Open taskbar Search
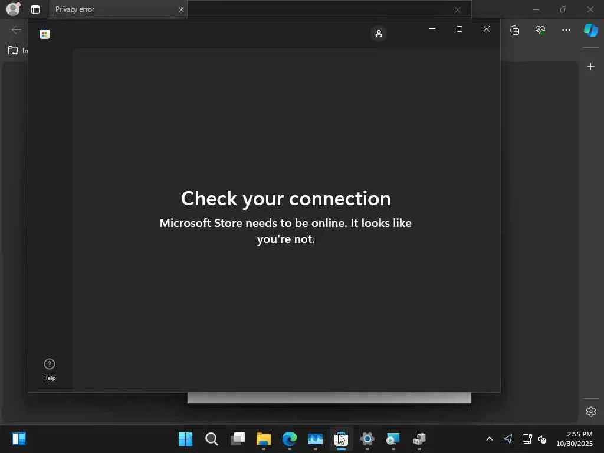The height and width of the screenshot is (453, 604). pyautogui.click(x=212, y=439)
